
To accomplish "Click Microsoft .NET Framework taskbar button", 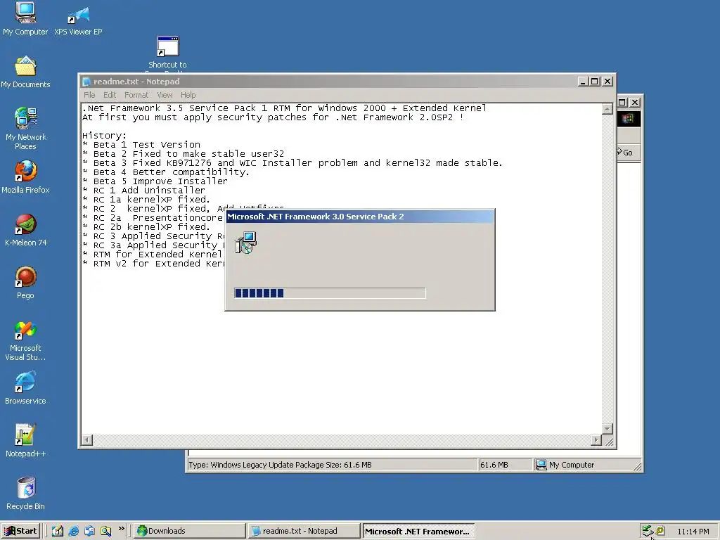I will point(418,531).
